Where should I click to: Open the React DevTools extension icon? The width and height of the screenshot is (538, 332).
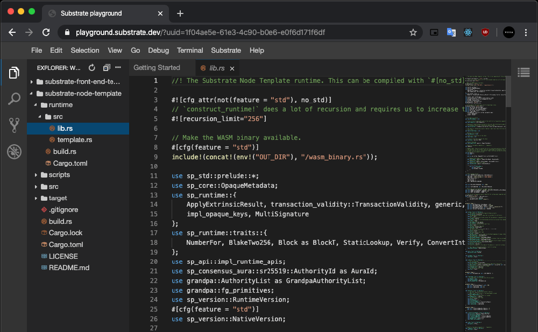coord(468,32)
